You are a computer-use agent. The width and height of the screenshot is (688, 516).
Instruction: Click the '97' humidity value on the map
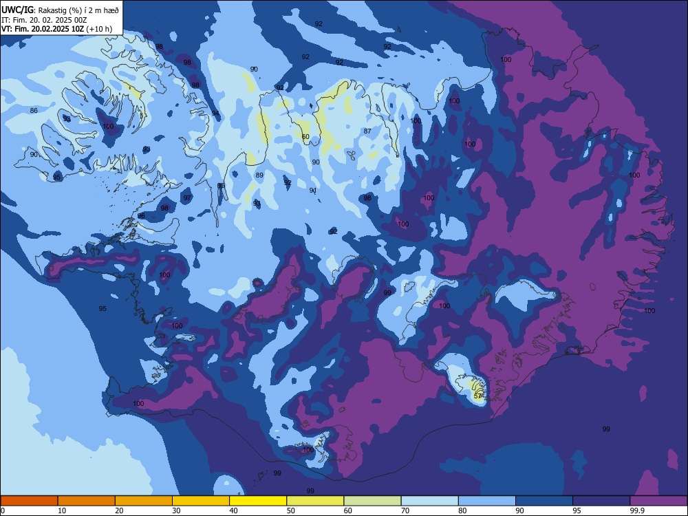coord(187,198)
